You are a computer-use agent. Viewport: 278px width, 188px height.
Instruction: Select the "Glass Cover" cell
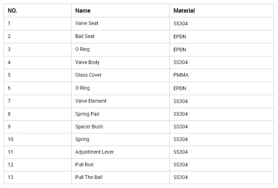click(x=88, y=75)
